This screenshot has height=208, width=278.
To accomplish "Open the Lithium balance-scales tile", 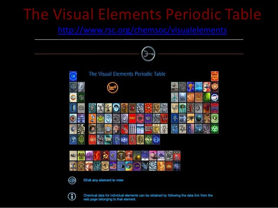I will coord(73,87).
